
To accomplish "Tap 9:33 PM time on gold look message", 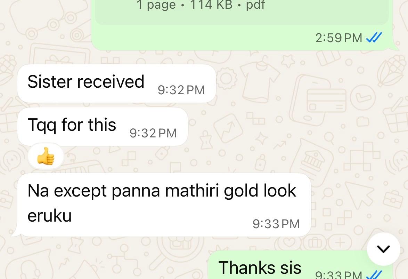I will (276, 224).
